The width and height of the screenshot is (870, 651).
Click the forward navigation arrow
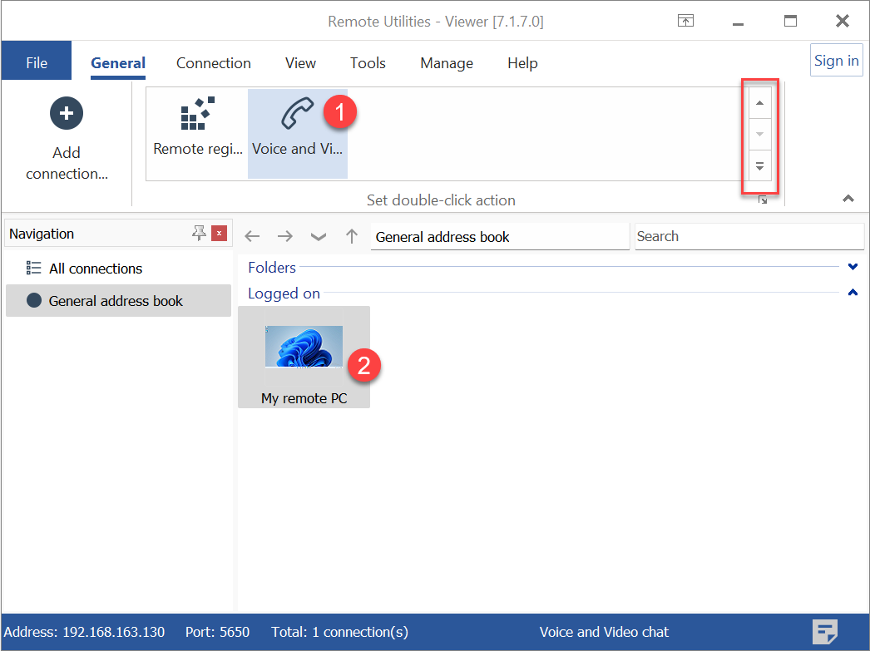[285, 237]
